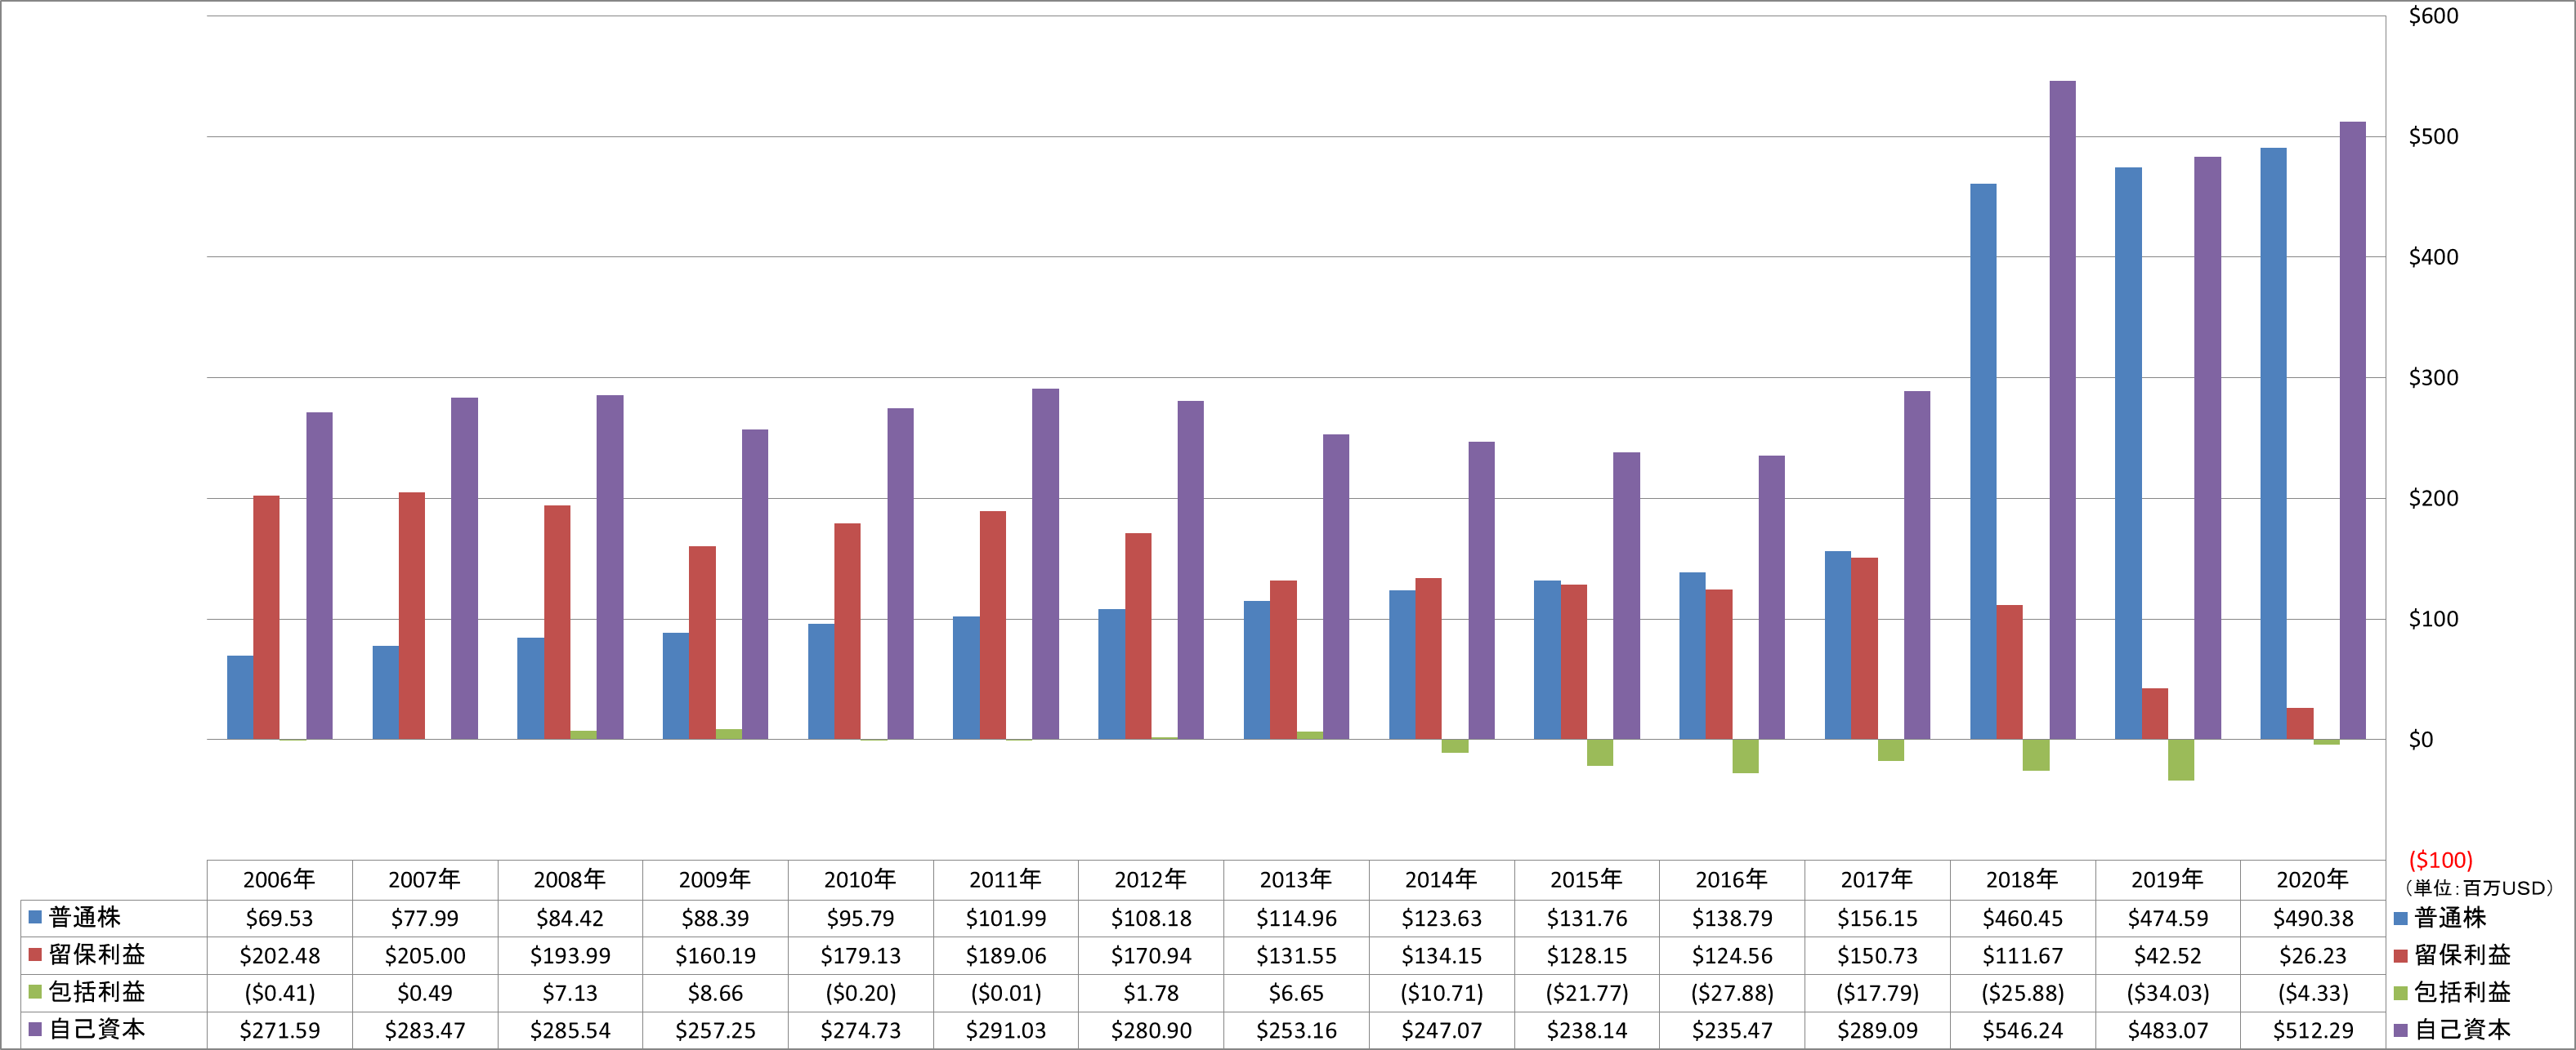
Task: Select the 2019年 column header
Action: click(x=2168, y=880)
